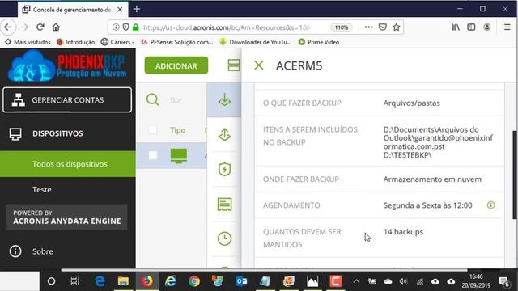
Task: Tick the checkbox for the device row
Action: [153, 155]
